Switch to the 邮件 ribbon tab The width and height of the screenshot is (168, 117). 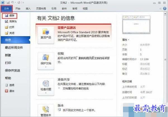[x=64, y=8]
